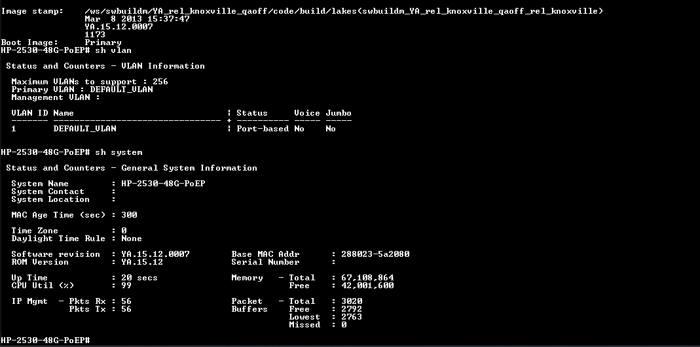This screenshot has height=347, width=700.
Task: Select the 'Management VLAN :' line
Action: pos(56,97)
